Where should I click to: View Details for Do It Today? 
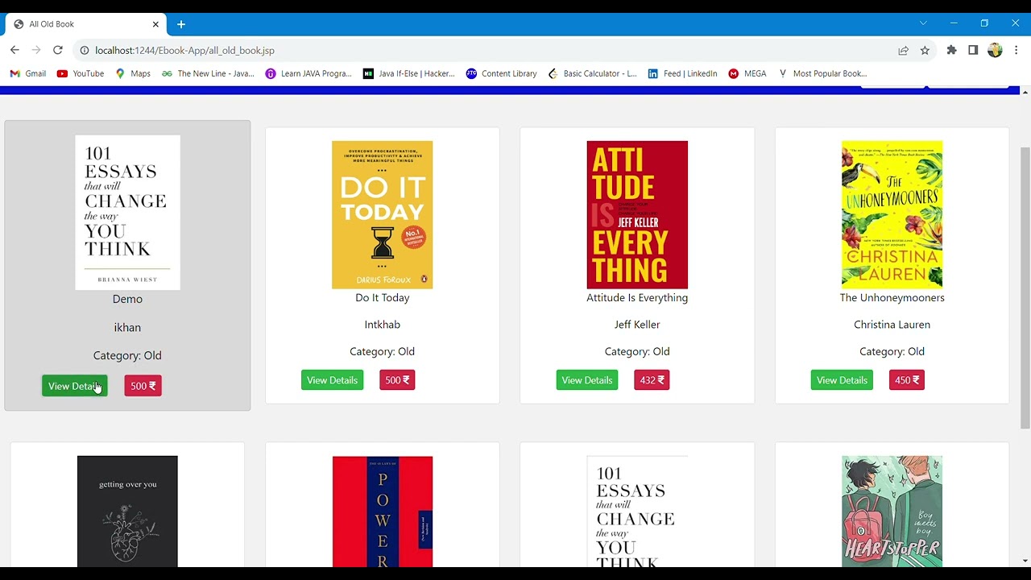[x=332, y=380]
